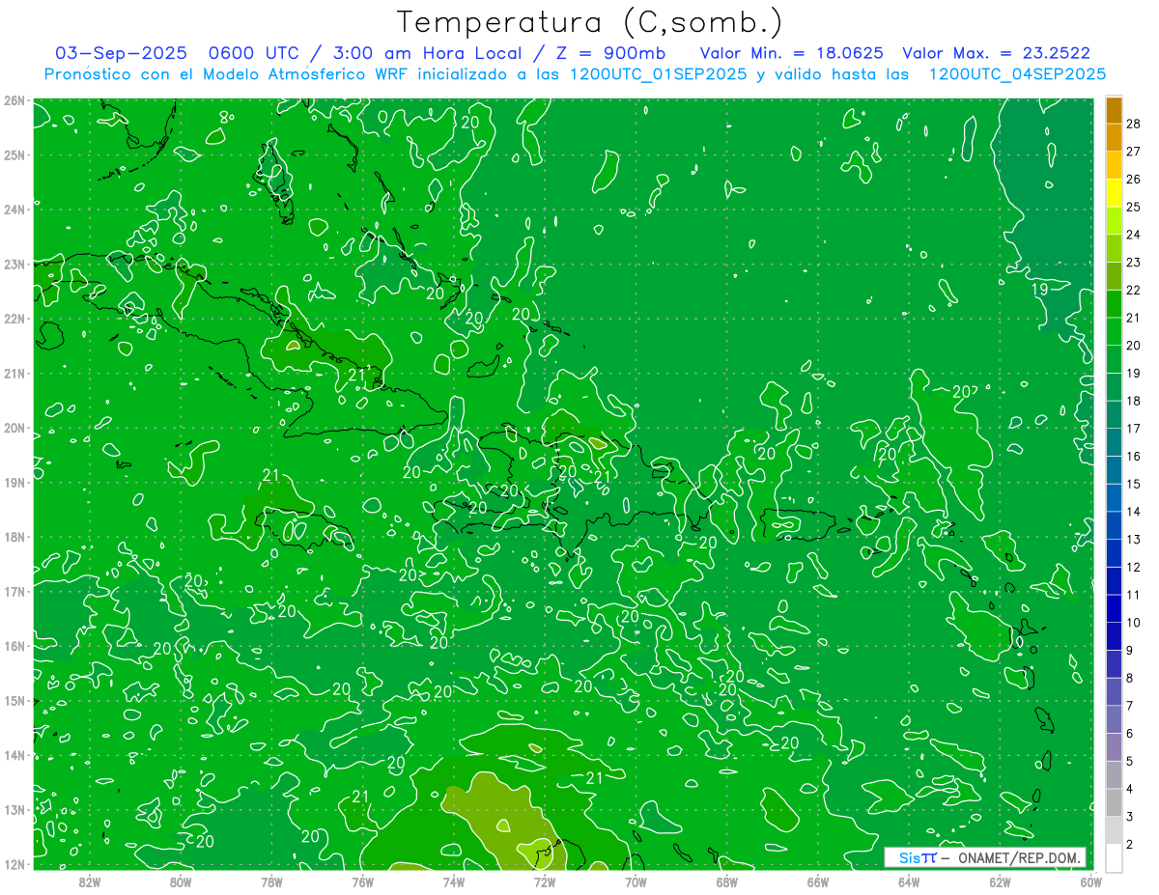Click the "64W" longitude axis label
This screenshot has width=1159, height=895.
[x=909, y=881]
